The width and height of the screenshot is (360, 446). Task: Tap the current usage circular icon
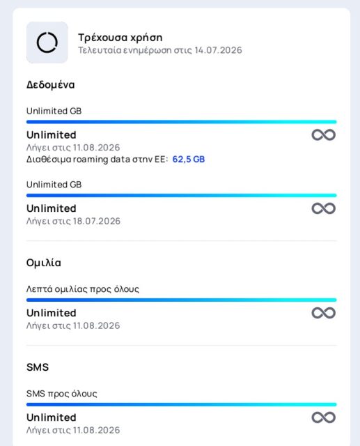coord(47,43)
